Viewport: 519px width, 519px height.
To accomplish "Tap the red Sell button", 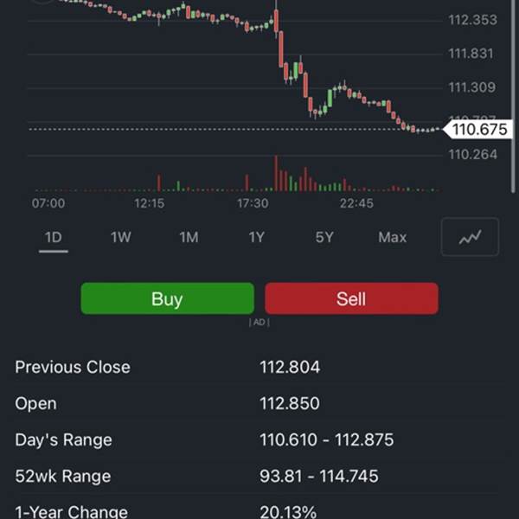I will point(351,298).
